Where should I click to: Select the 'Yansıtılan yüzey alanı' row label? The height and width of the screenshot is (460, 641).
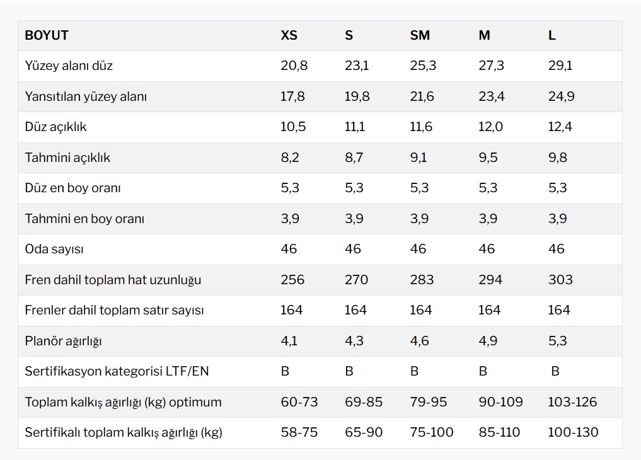point(86,96)
